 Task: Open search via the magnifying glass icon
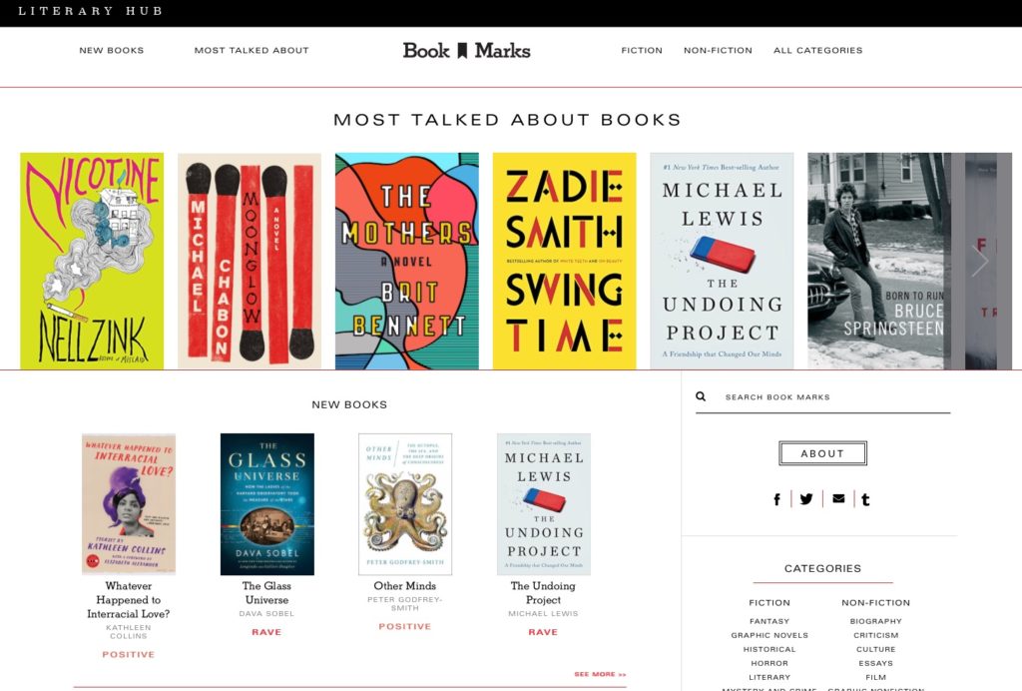pos(702,396)
